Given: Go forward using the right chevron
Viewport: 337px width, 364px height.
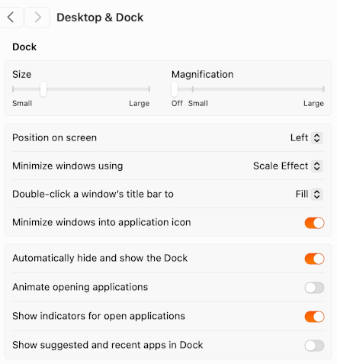Looking at the screenshot, I should click(37, 18).
